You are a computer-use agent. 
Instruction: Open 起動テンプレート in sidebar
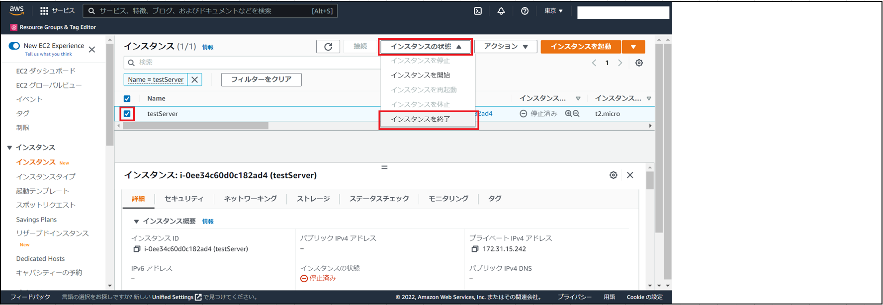(42, 191)
